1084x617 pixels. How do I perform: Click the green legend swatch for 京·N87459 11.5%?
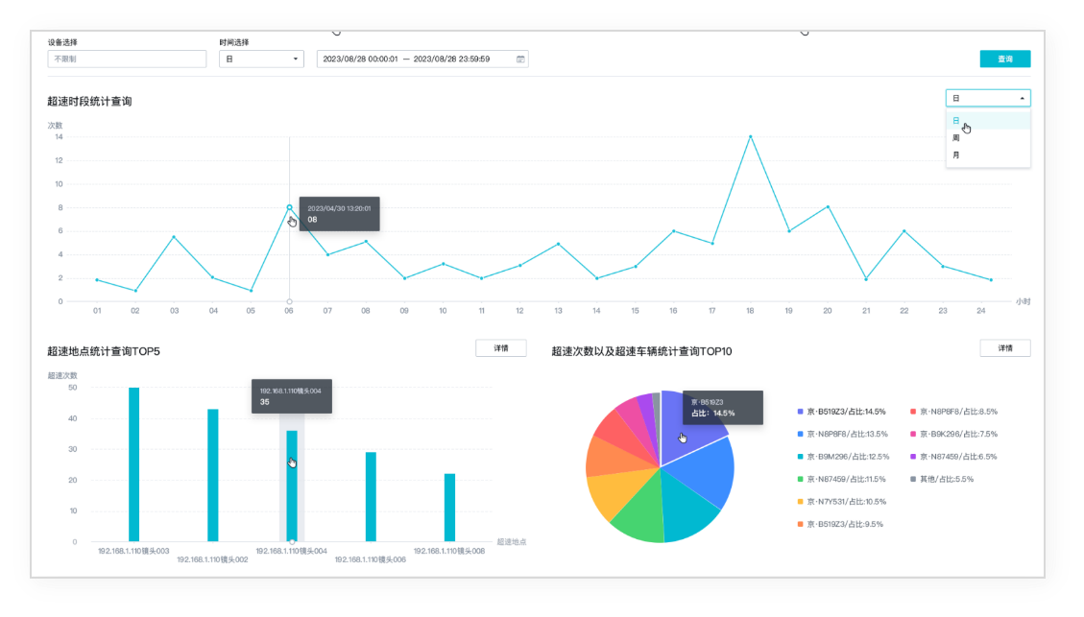tap(800, 479)
